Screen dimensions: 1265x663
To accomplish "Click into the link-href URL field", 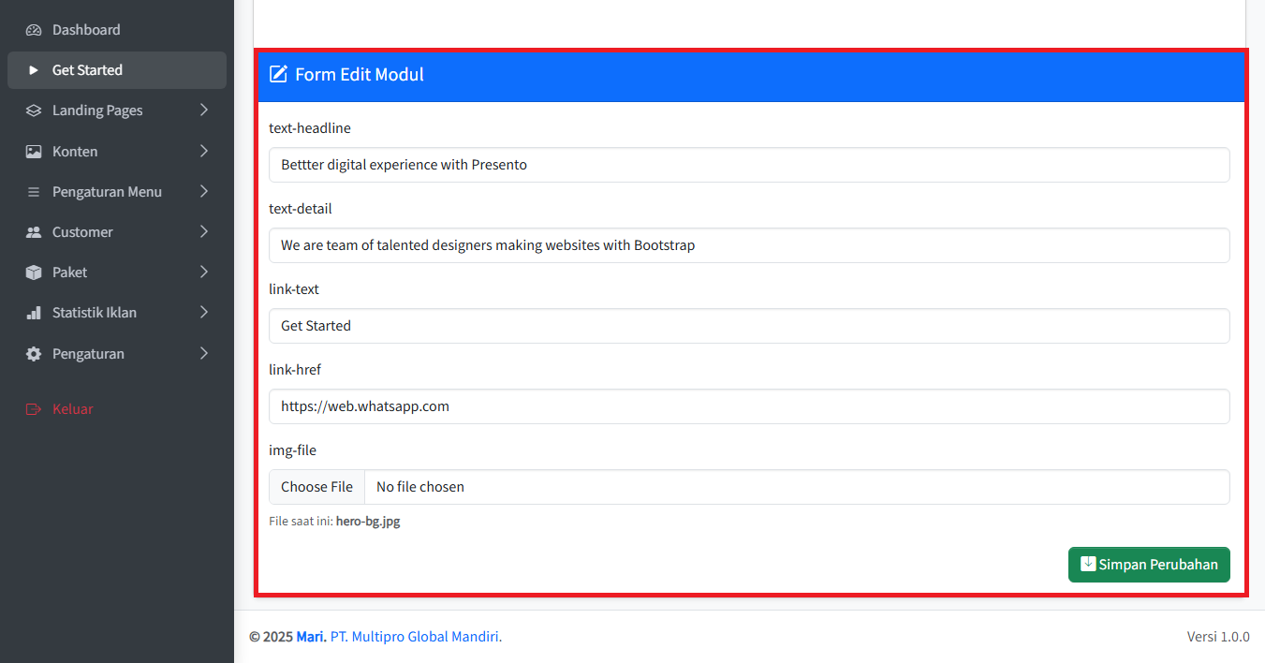I will pyautogui.click(x=749, y=406).
